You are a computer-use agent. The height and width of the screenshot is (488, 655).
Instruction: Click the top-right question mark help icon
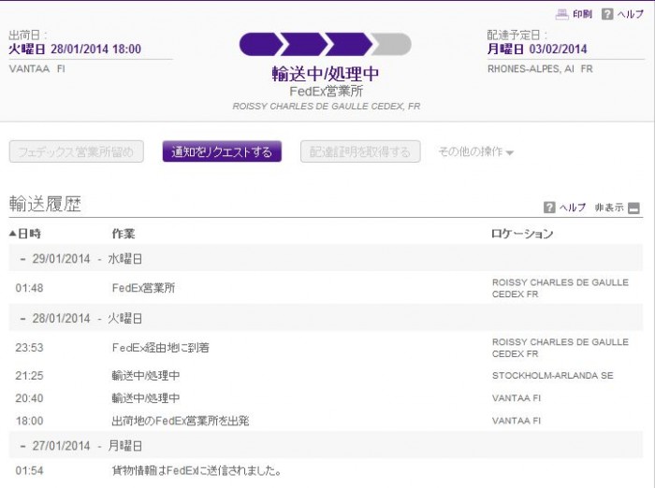tap(607, 14)
